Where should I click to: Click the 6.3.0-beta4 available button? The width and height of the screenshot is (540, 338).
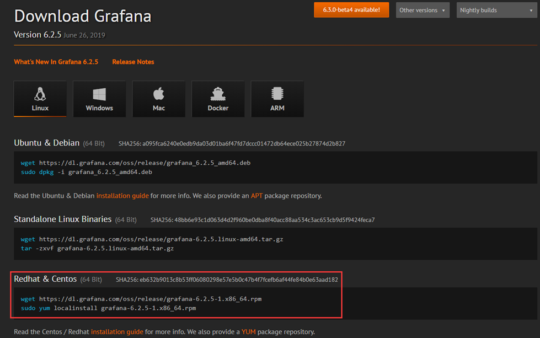[351, 10]
